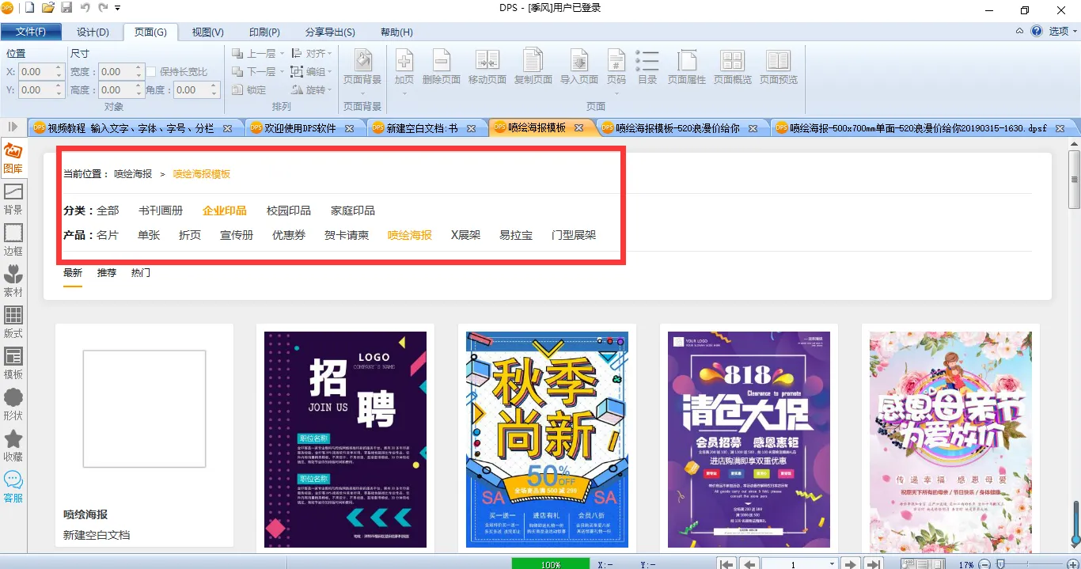Click the 收藏 favorites star icon

coord(13,445)
